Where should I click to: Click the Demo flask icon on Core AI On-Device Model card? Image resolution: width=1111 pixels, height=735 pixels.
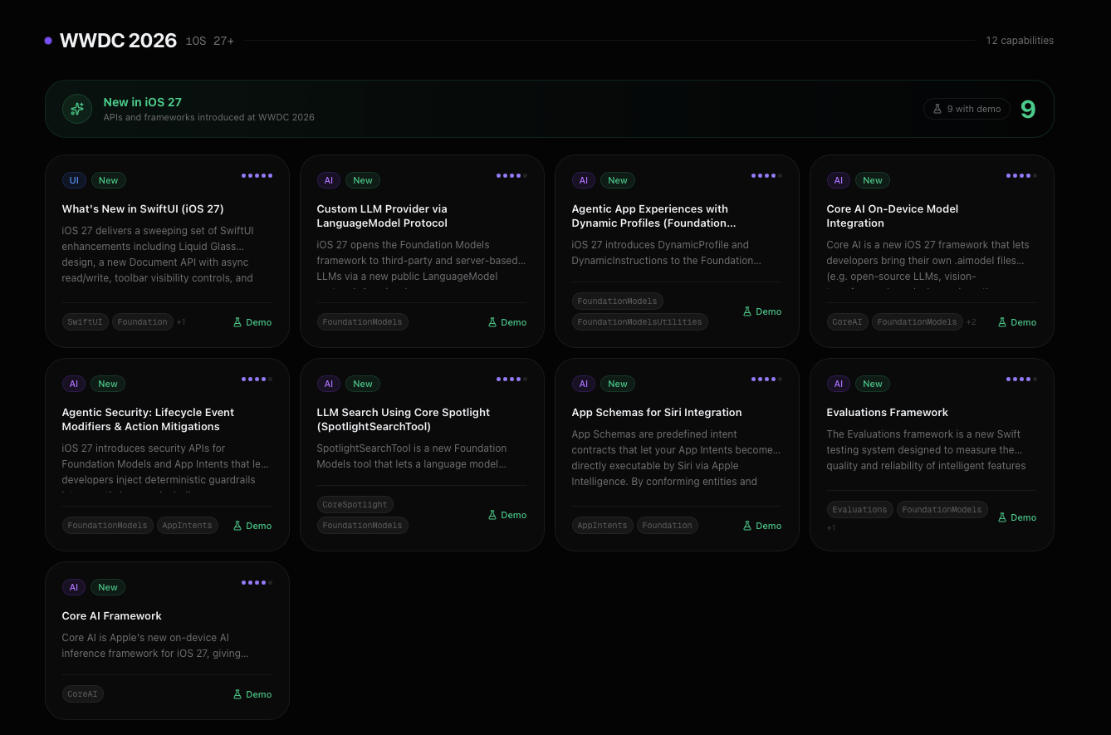tap(1002, 322)
